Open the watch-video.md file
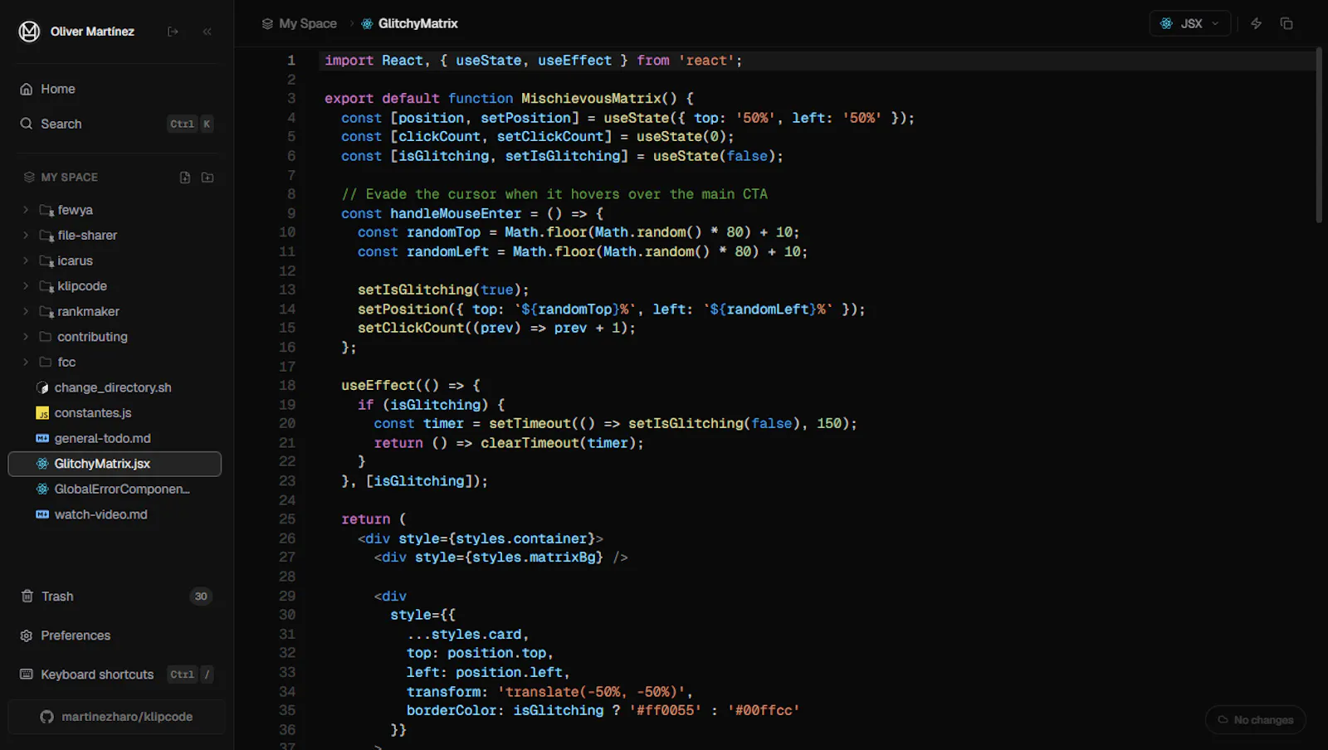The height and width of the screenshot is (750, 1328). pos(115,514)
